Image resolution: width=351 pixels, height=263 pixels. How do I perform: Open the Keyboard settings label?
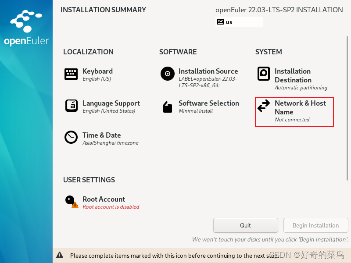coord(97,71)
